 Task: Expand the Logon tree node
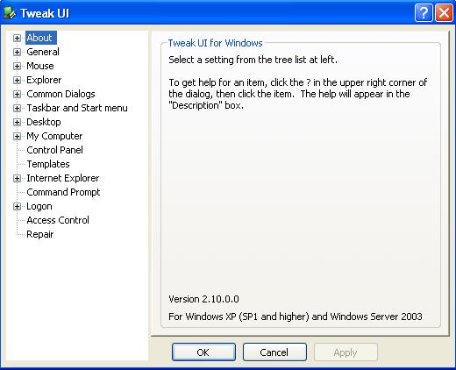17,206
